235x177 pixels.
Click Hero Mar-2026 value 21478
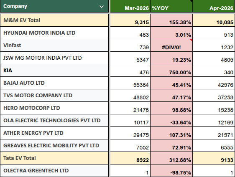(x=130, y=108)
